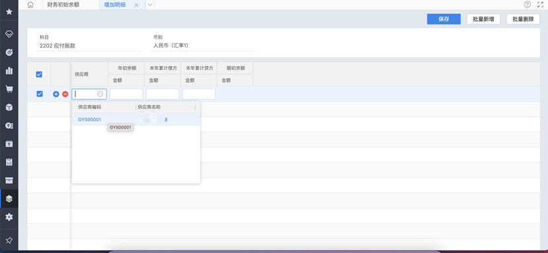This screenshot has width=548, height=253.
Task: Click the 供应商名称 column header
Action: (x=149, y=107)
